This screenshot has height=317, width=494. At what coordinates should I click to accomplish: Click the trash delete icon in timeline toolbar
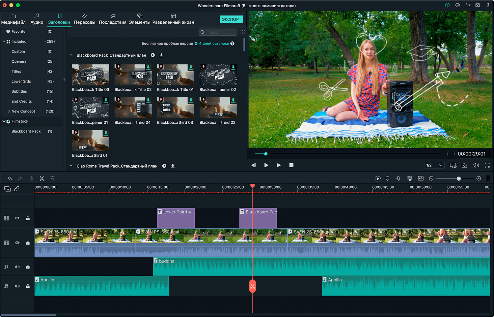(31, 178)
